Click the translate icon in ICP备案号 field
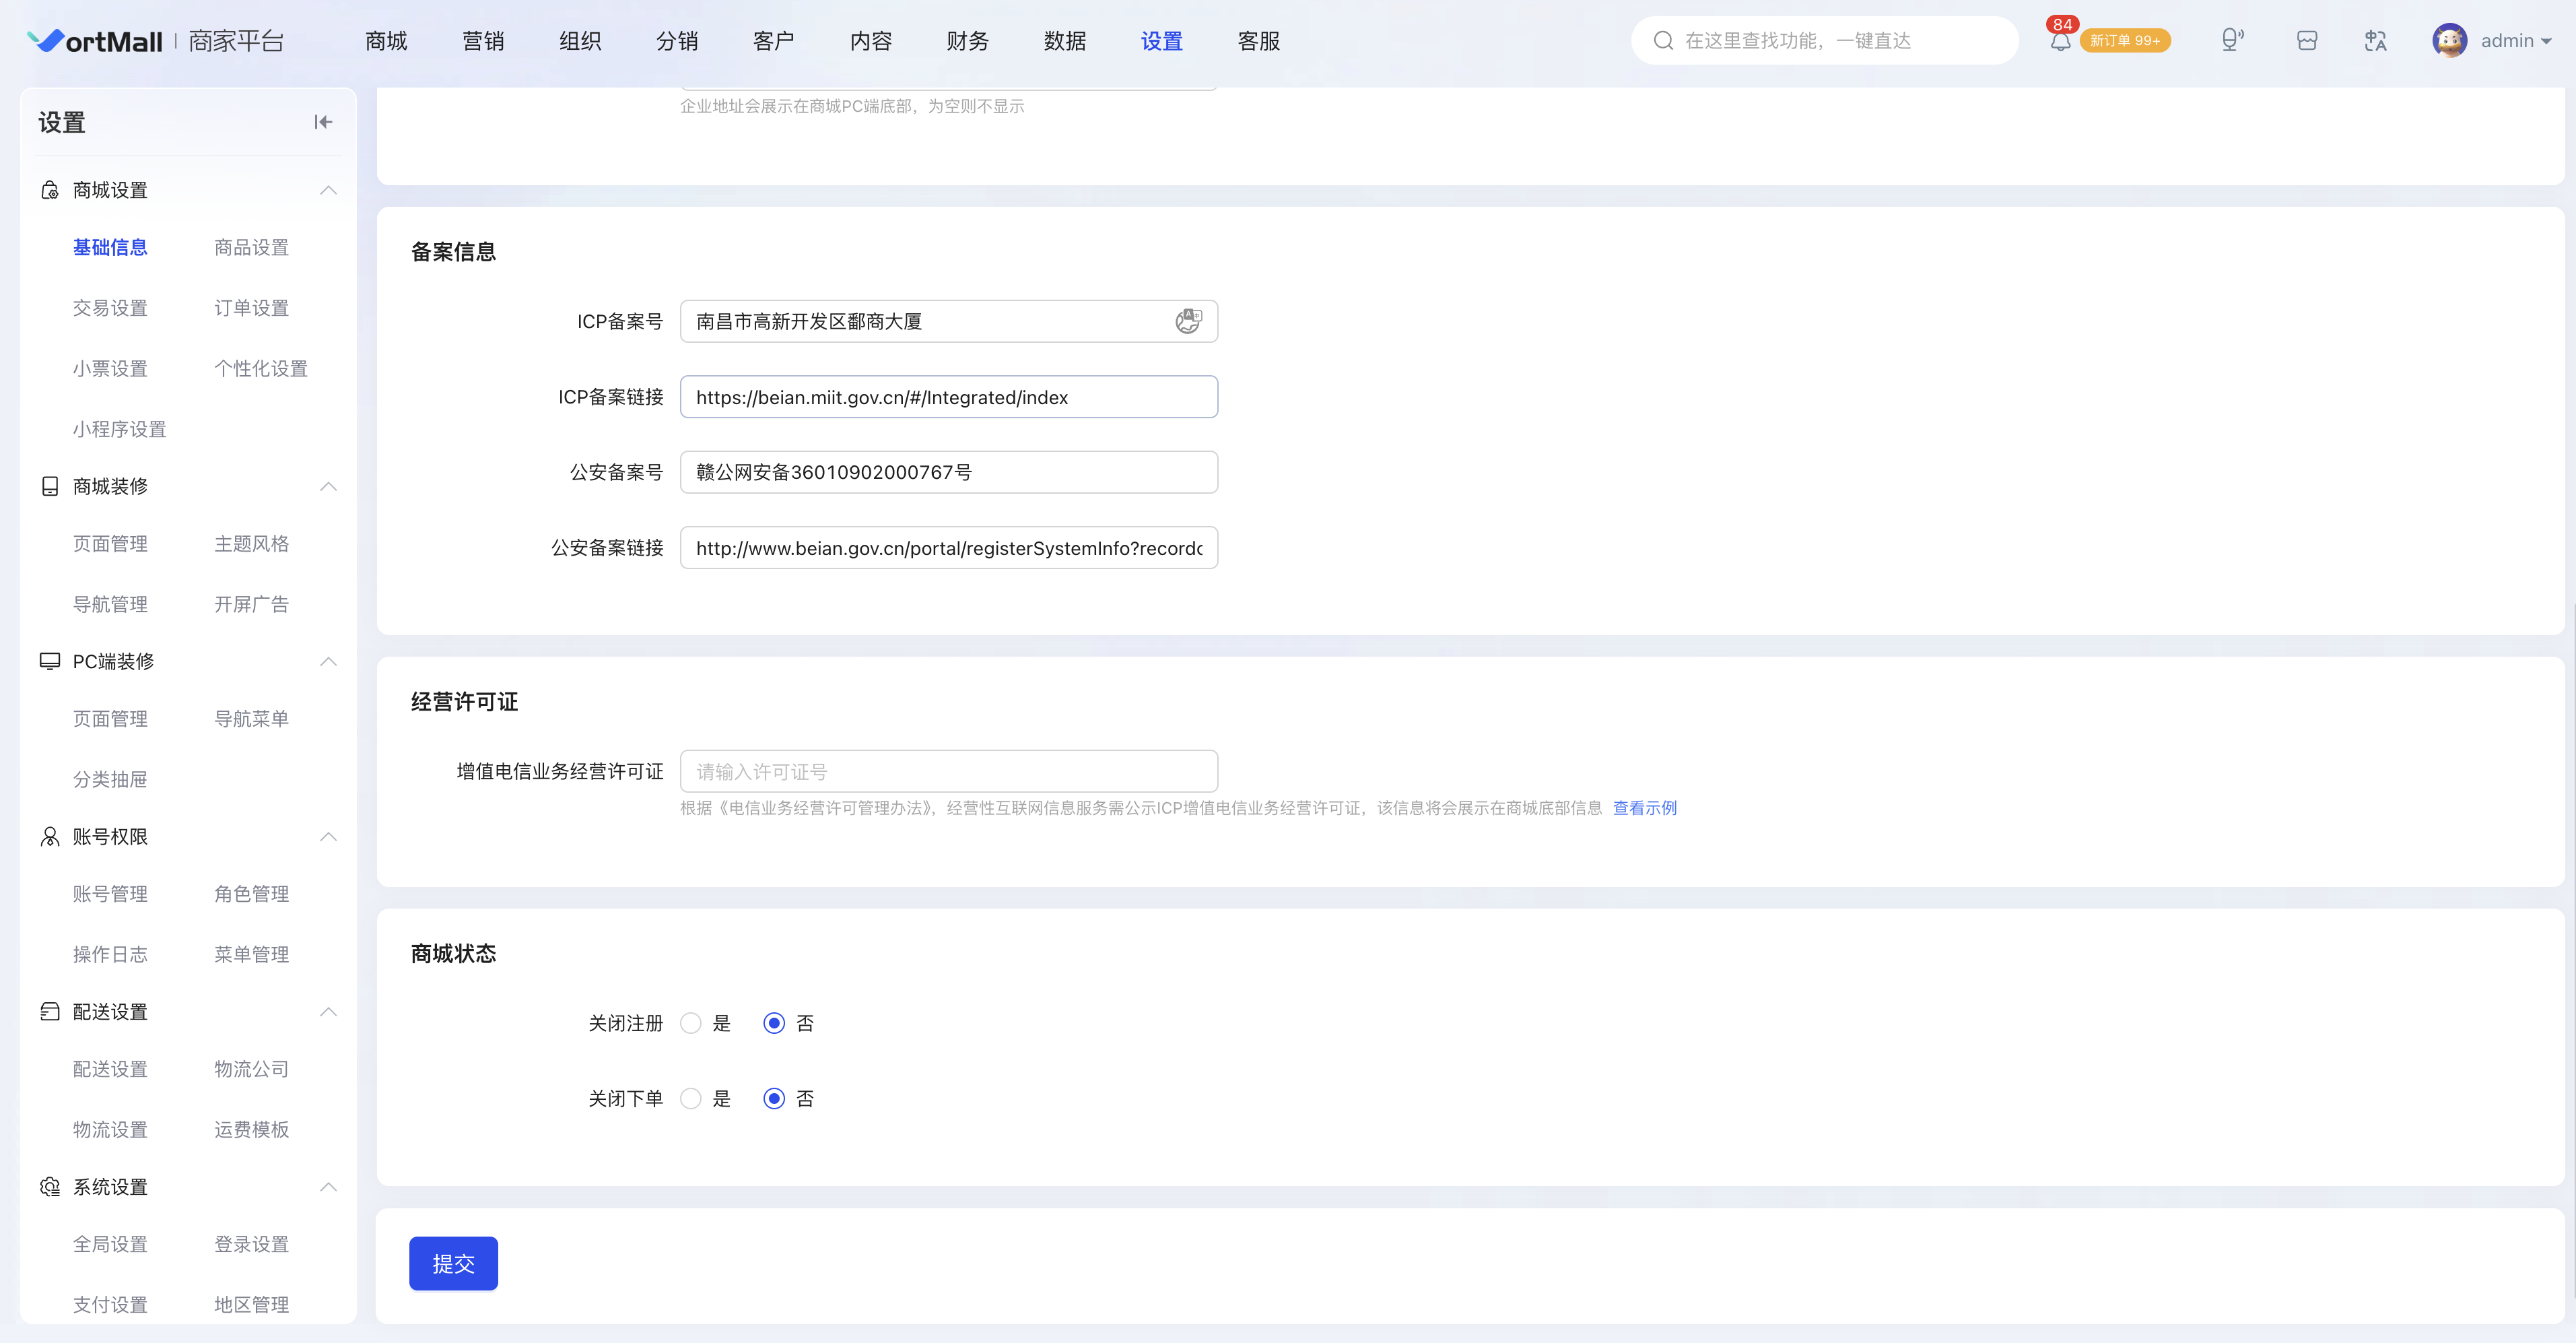Viewport: 2576px width, 1343px height. click(x=1188, y=321)
